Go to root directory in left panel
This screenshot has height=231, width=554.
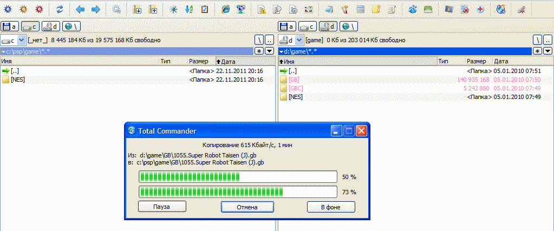(x=259, y=40)
